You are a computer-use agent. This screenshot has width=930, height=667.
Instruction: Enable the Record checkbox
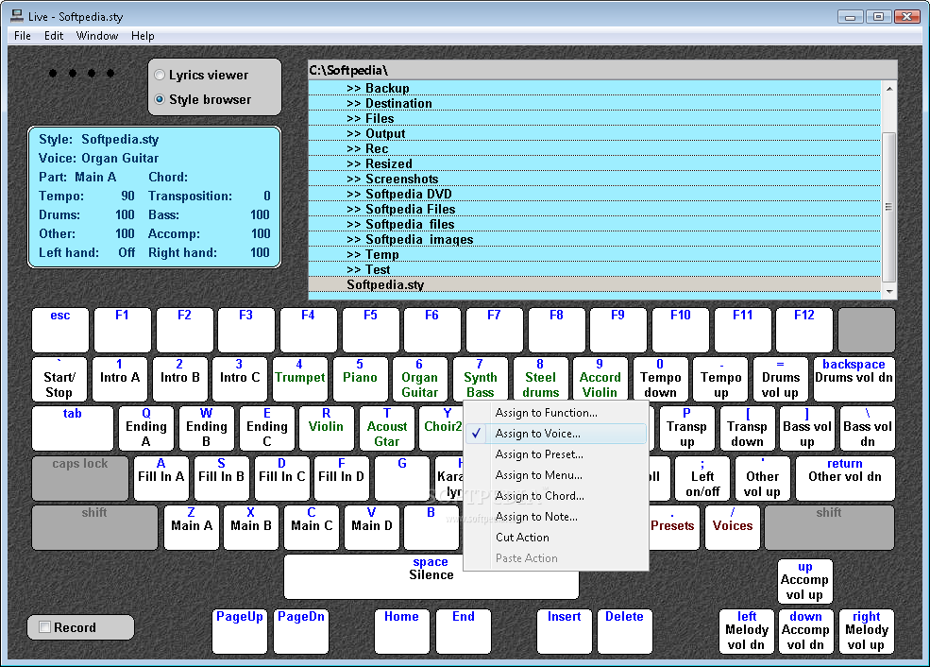(44, 626)
